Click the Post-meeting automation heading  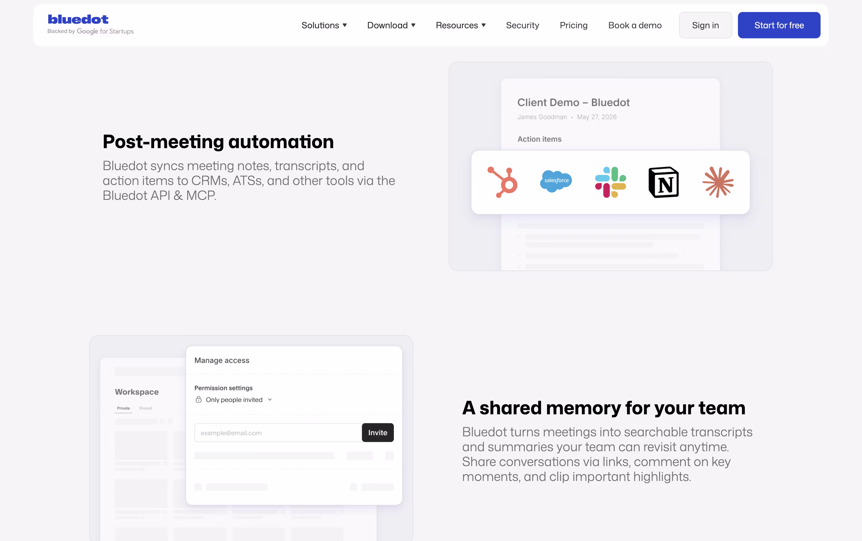point(218,142)
